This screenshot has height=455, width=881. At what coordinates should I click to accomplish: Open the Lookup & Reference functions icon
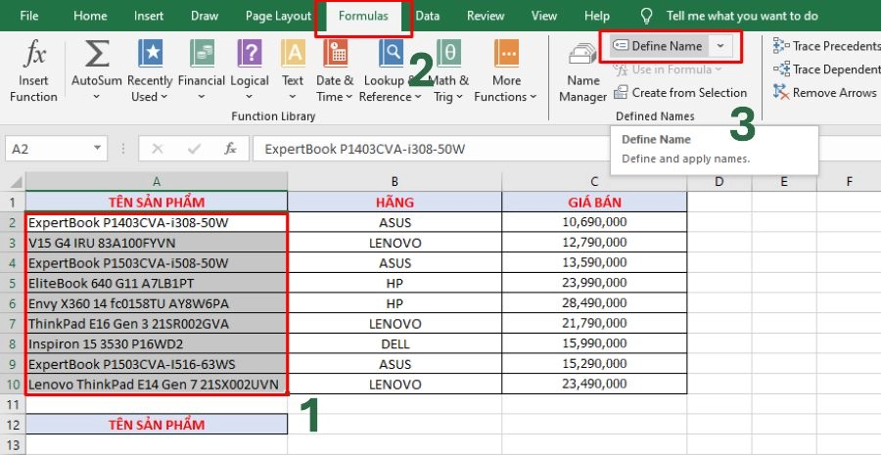391,54
